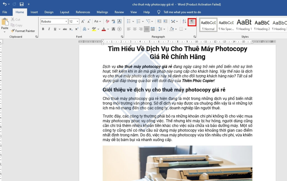This screenshot has height=181, width=287.
Task: Switch to the Mailings tab
Action: (x=102, y=12)
